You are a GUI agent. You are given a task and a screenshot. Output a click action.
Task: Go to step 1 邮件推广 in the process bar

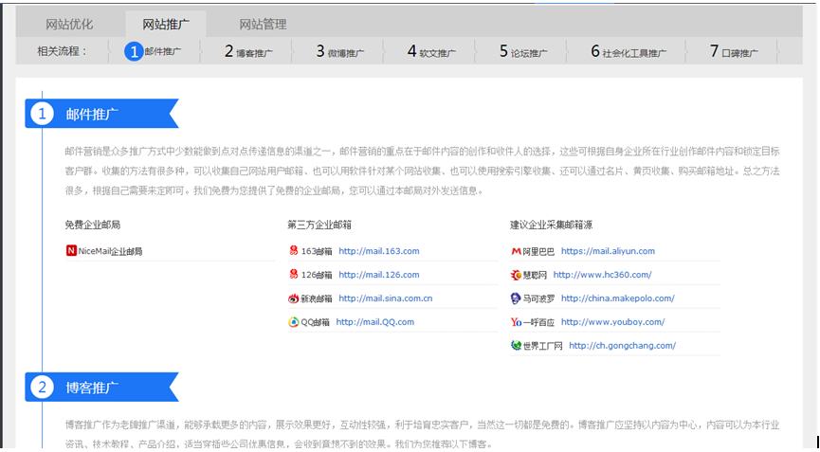point(154,51)
